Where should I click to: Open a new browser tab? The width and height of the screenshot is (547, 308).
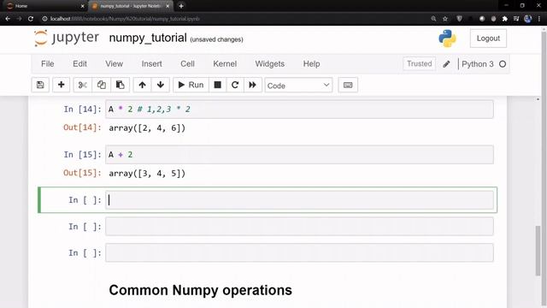click(181, 6)
